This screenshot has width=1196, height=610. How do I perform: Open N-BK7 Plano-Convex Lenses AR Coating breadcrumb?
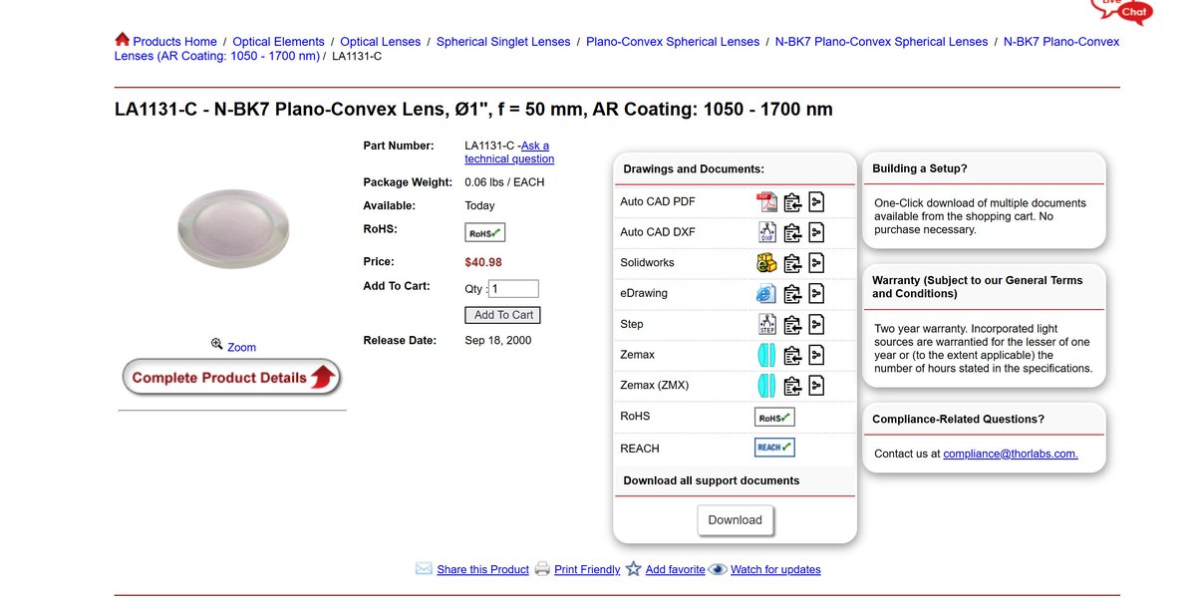[x=617, y=49]
